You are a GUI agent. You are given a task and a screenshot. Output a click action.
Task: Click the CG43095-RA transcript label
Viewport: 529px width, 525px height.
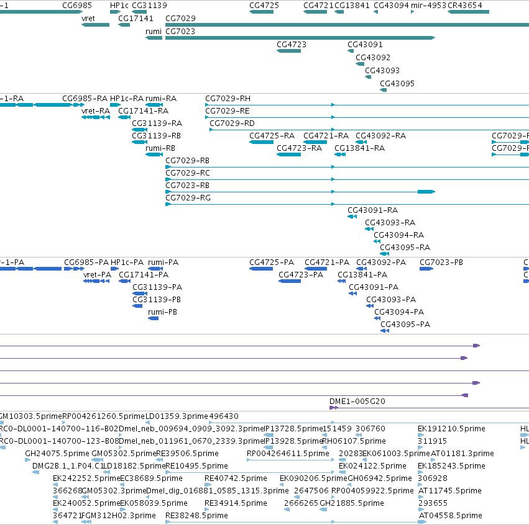tap(405, 248)
